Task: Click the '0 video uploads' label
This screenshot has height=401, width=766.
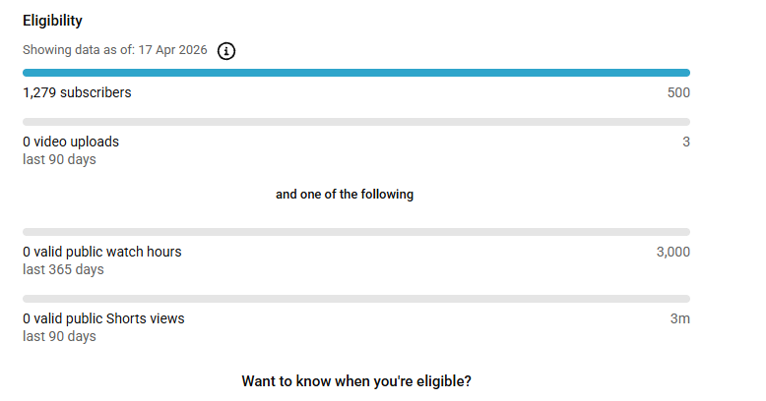Action: (x=71, y=142)
